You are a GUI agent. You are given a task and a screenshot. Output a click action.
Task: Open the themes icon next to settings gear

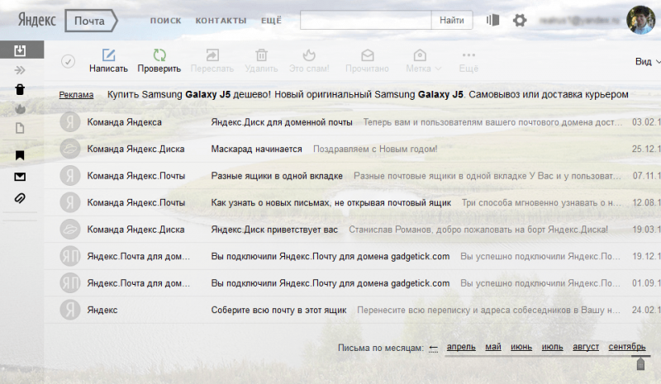point(494,20)
